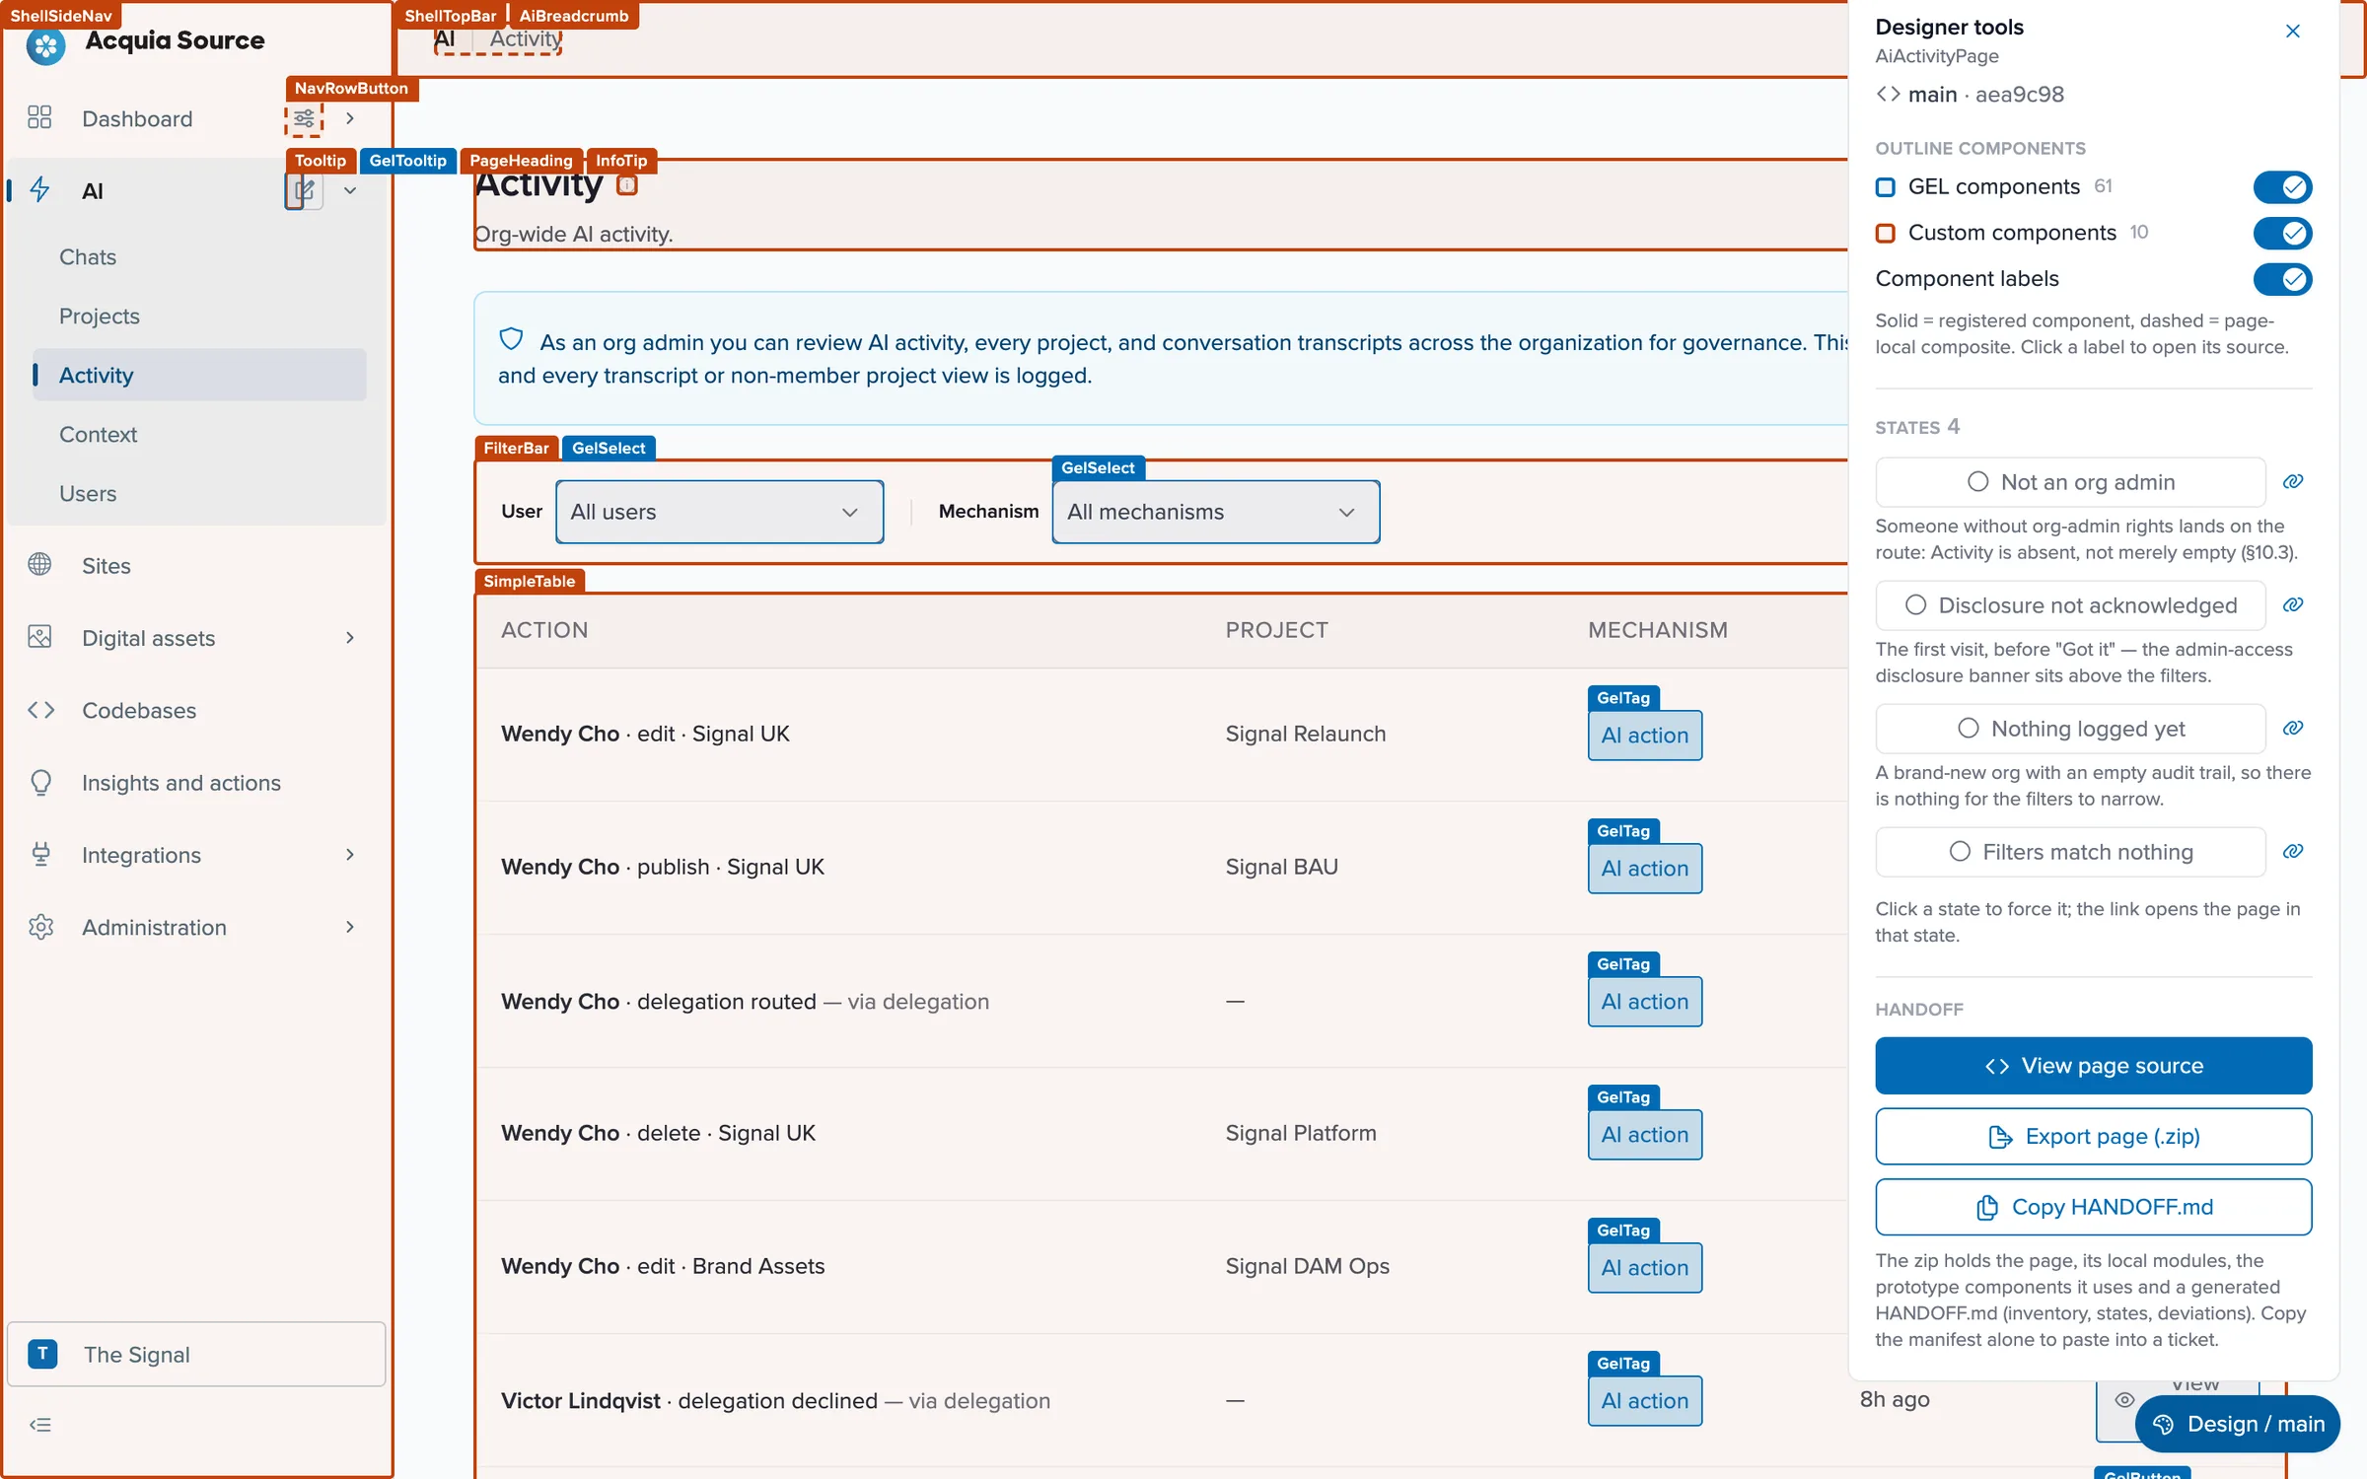Open Projects in the AI menu
The height and width of the screenshot is (1479, 2367).
(100, 316)
